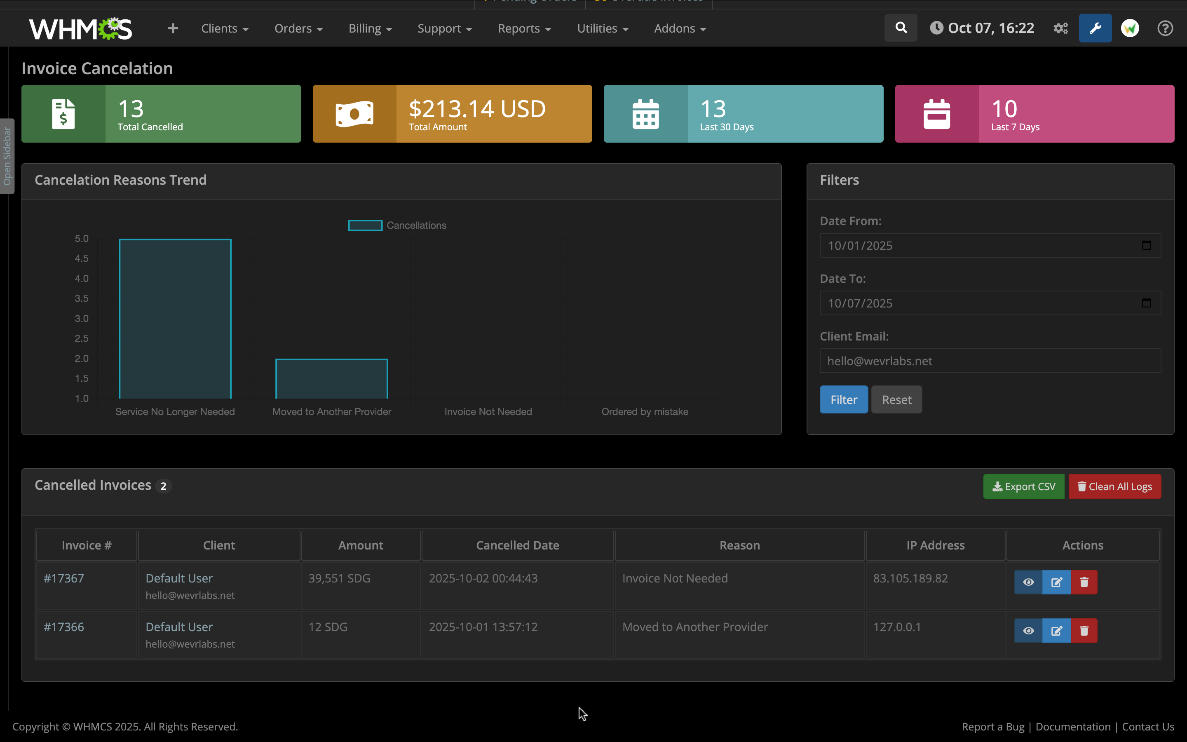Expand the Clients dropdown menu

click(x=225, y=28)
